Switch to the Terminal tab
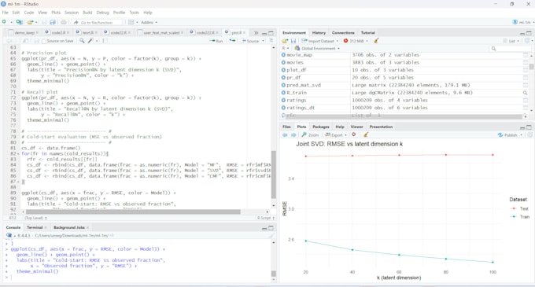Screen dimensions: 535x287 point(35,228)
